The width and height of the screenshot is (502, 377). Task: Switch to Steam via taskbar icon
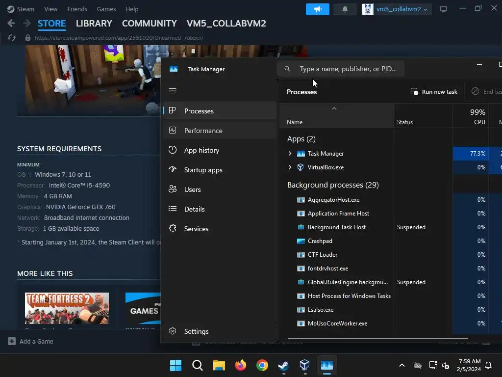(x=283, y=365)
